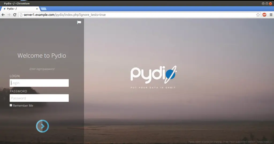The height and width of the screenshot is (144, 274).
Task: Click the address bar URL
Action: pos(65,15)
